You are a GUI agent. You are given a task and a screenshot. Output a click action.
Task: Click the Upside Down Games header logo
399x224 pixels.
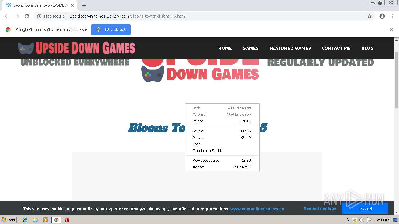coord(76,48)
